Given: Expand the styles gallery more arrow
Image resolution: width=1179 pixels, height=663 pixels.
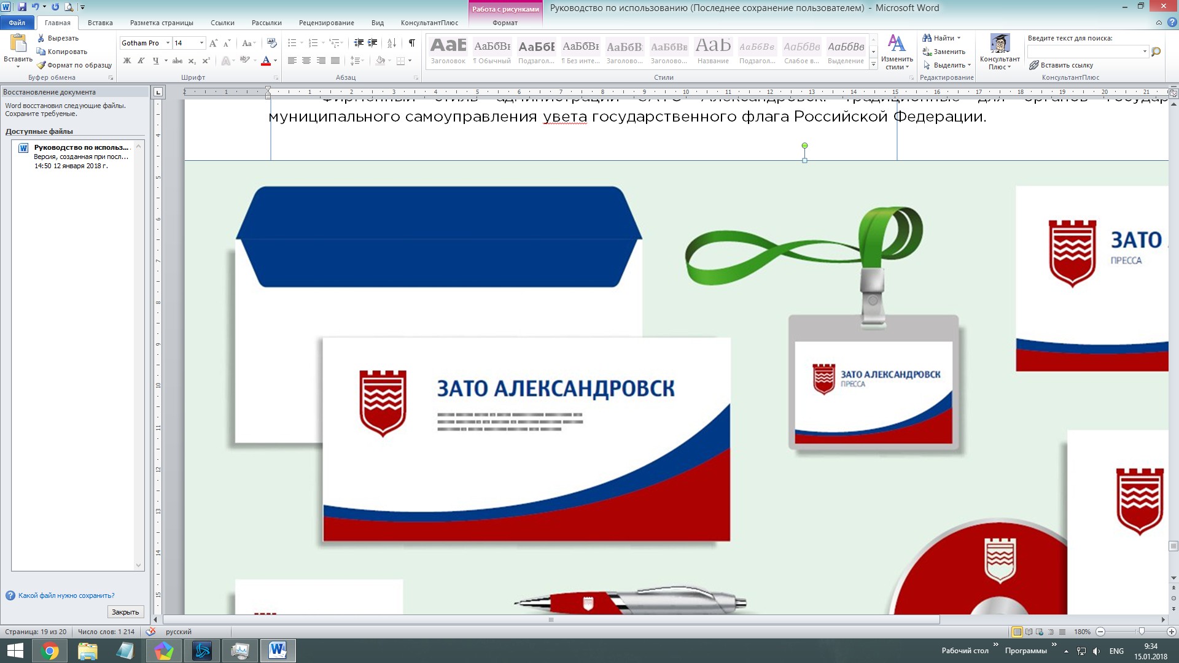Looking at the screenshot, I should pyautogui.click(x=873, y=64).
